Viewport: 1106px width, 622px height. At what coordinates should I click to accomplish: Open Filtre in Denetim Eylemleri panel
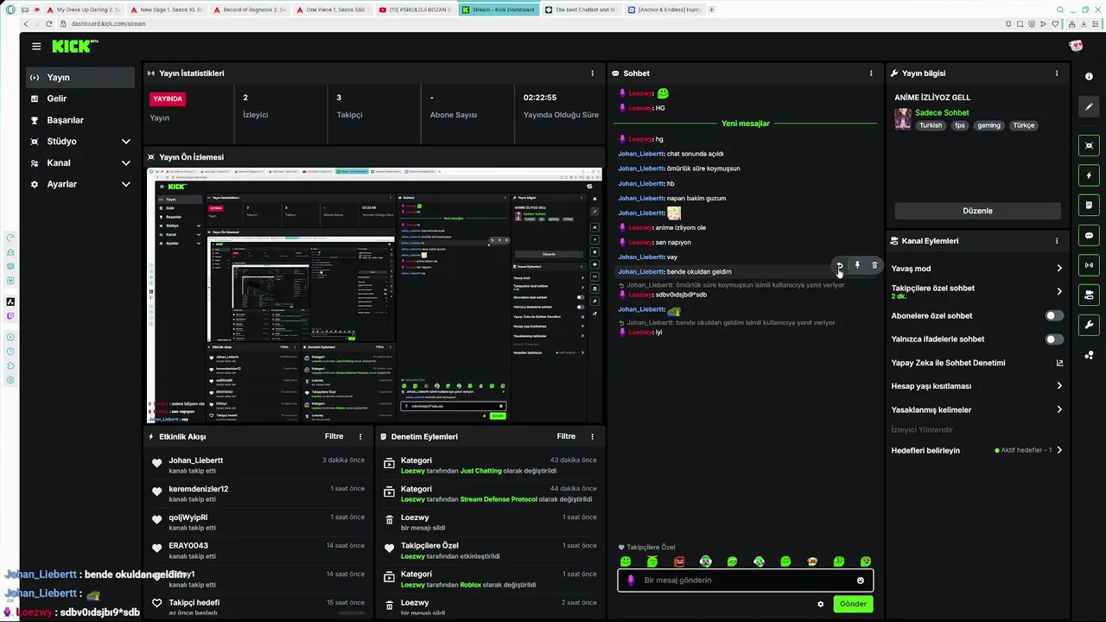[x=566, y=436]
